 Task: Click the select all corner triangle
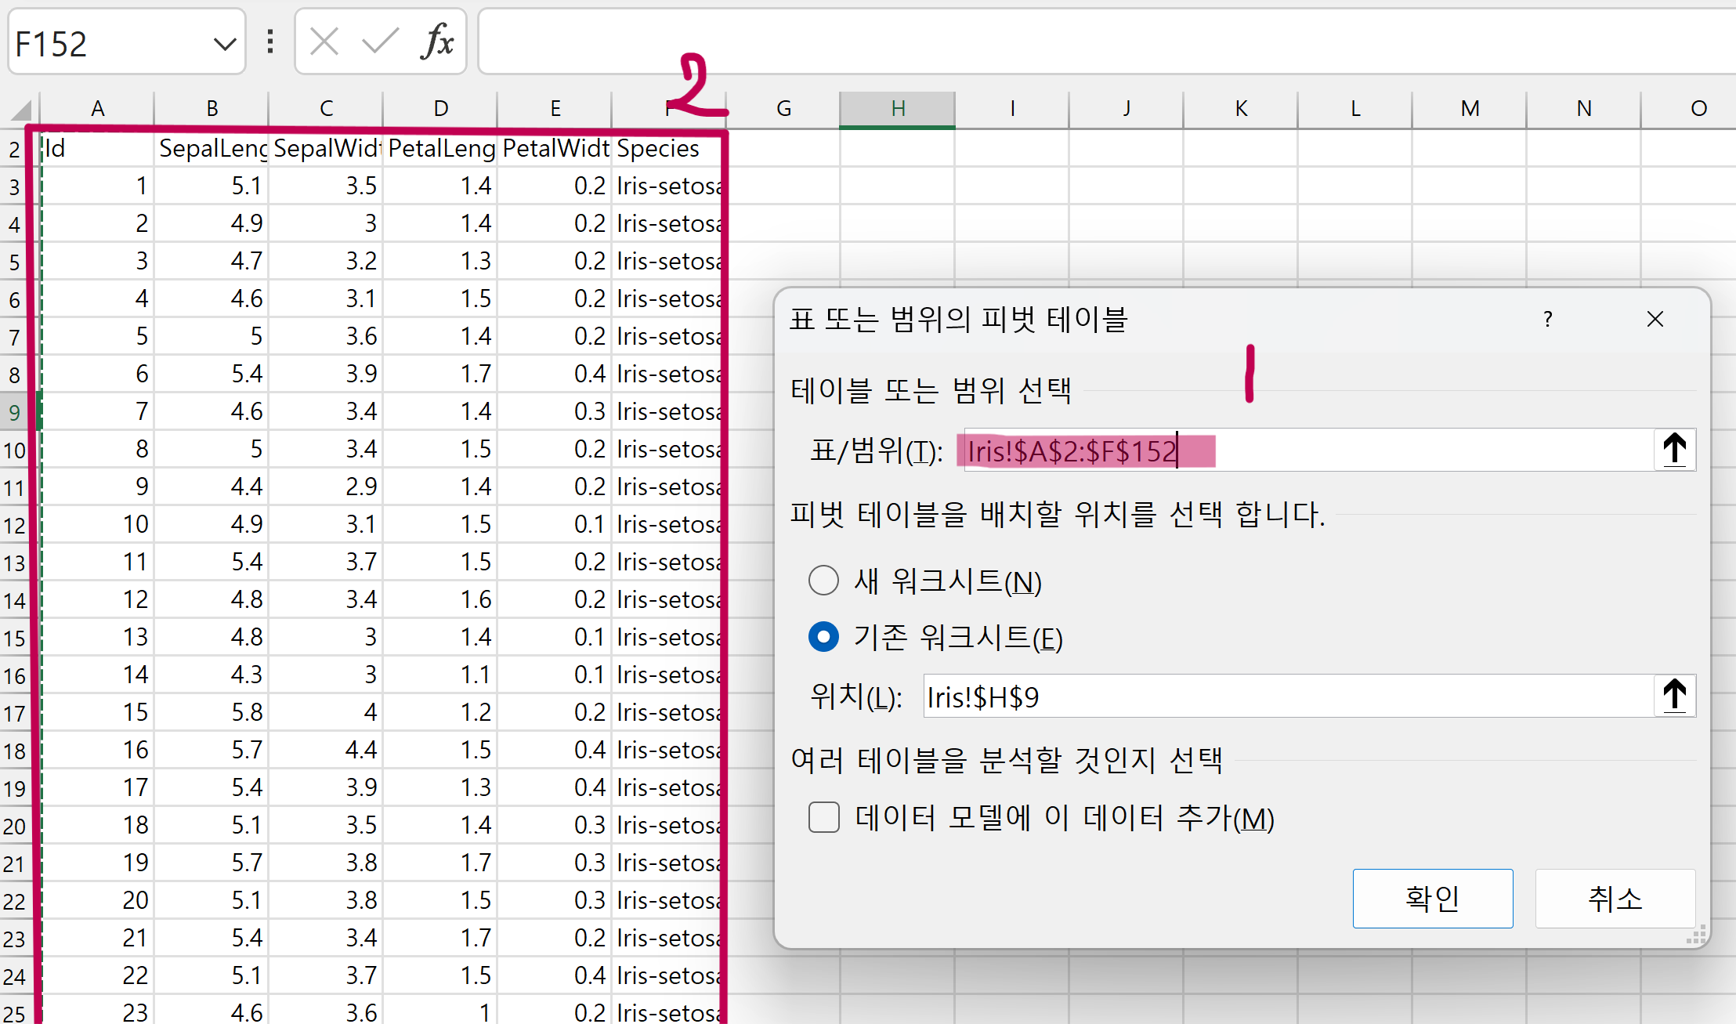point(20,109)
